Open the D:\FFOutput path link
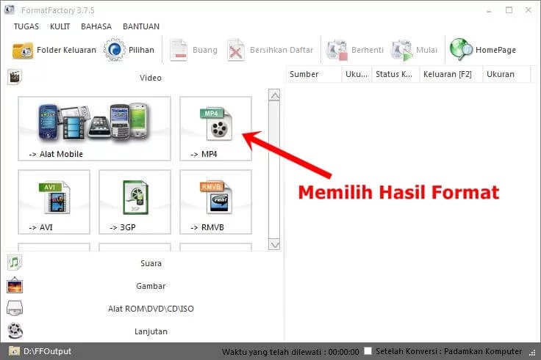Screen dimensions: 541x360 point(47,351)
